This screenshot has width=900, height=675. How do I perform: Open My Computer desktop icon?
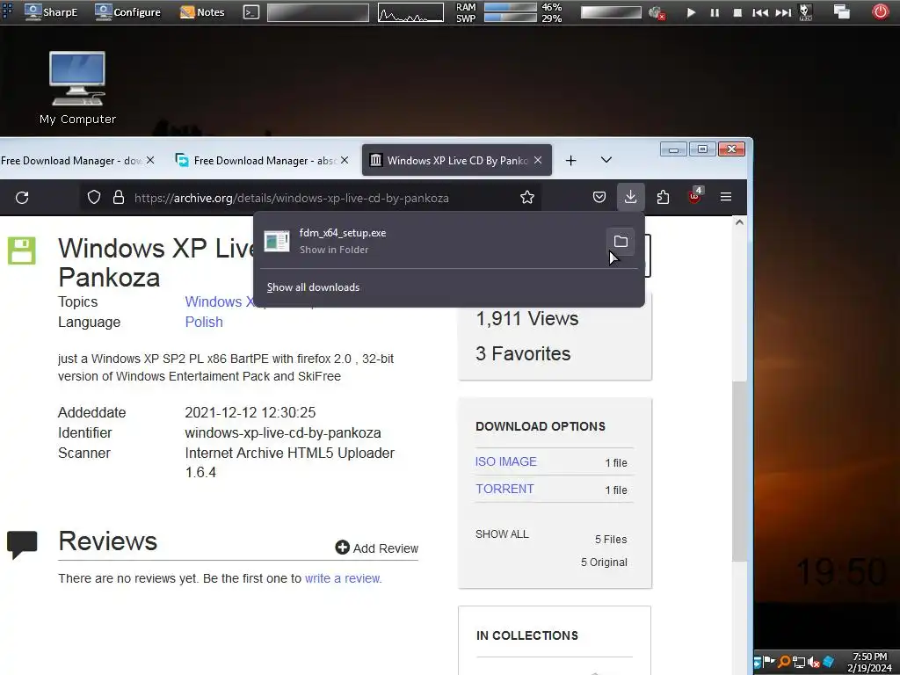[77, 88]
